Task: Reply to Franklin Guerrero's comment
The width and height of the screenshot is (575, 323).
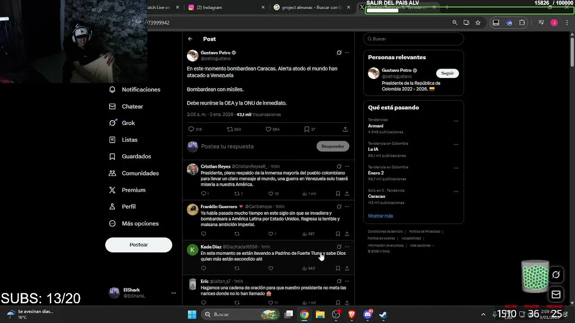Action: pyautogui.click(x=203, y=234)
